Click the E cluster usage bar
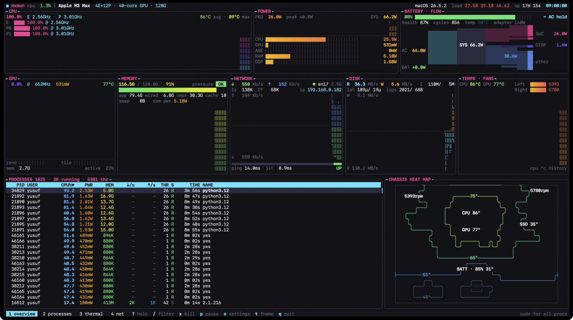This screenshot has width=573, height=320. pos(19,23)
